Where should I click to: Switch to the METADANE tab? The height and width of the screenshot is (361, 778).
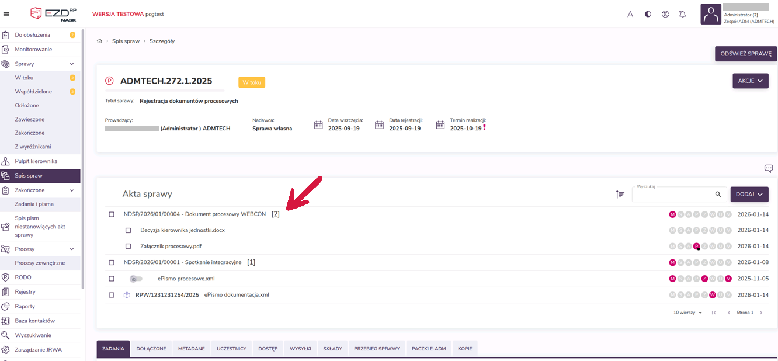191,349
